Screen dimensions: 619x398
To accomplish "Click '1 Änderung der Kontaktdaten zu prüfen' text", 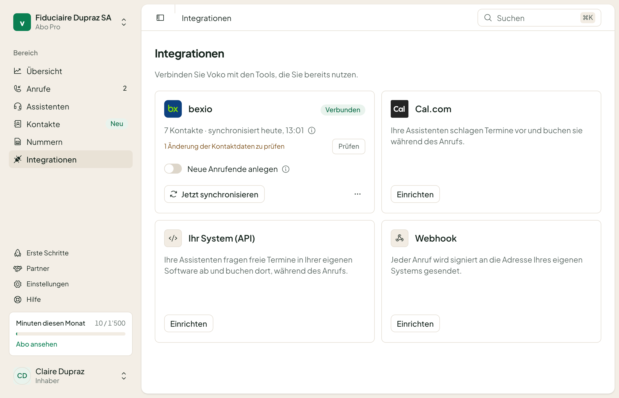I will (x=224, y=146).
